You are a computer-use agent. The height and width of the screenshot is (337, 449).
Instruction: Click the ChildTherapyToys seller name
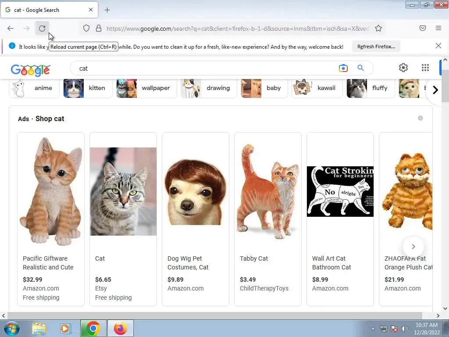point(264,288)
